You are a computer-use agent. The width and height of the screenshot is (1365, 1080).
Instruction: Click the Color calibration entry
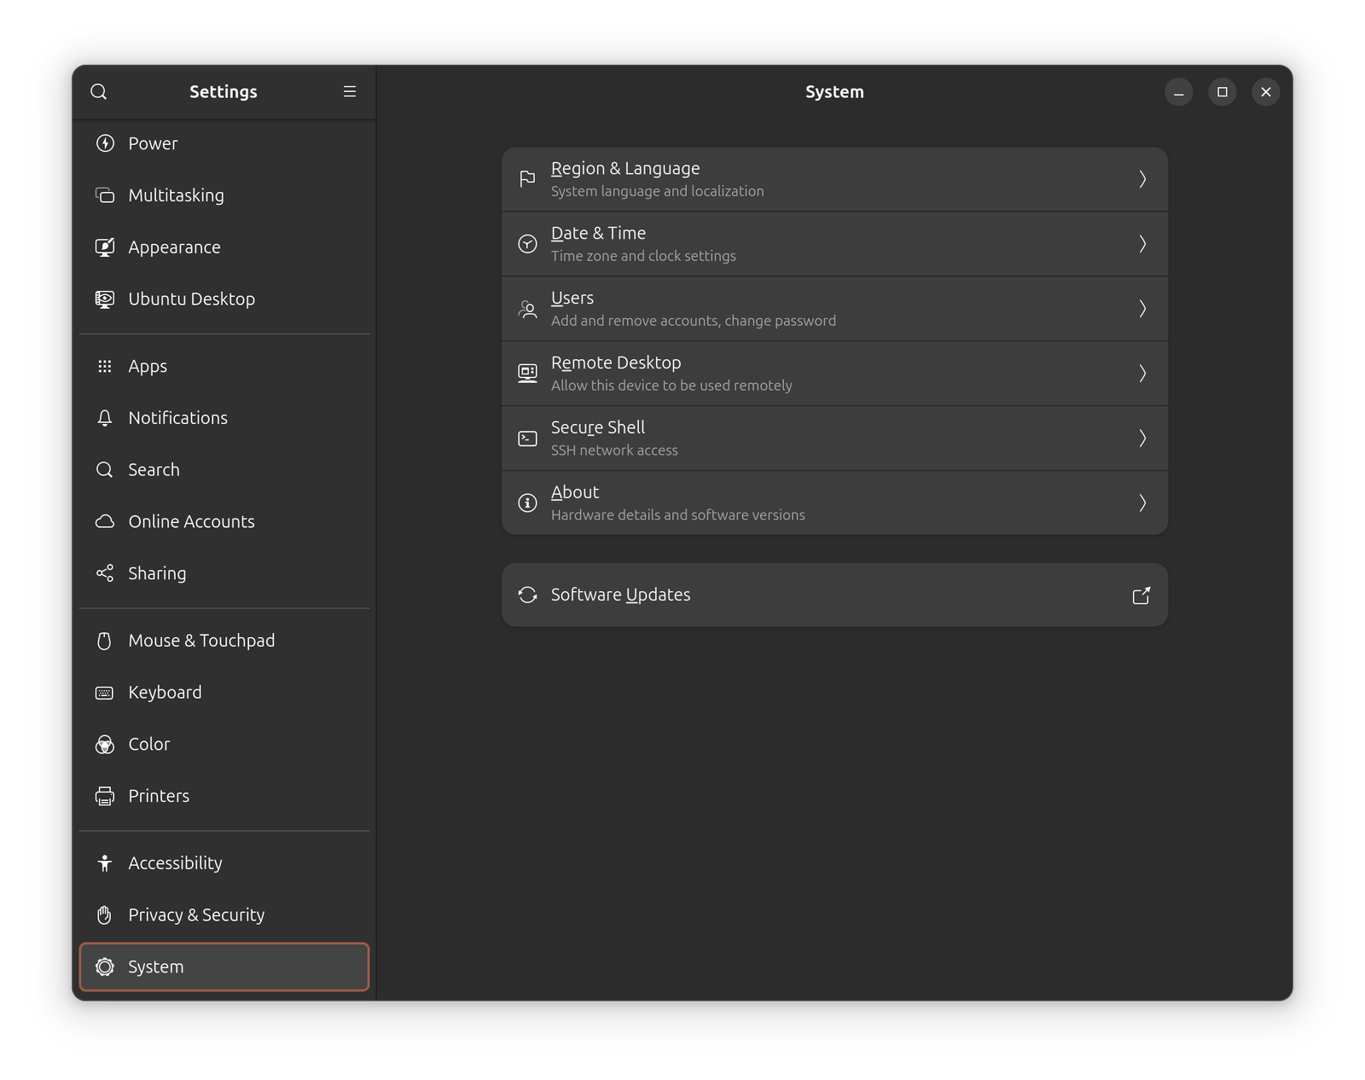pyautogui.click(x=148, y=744)
